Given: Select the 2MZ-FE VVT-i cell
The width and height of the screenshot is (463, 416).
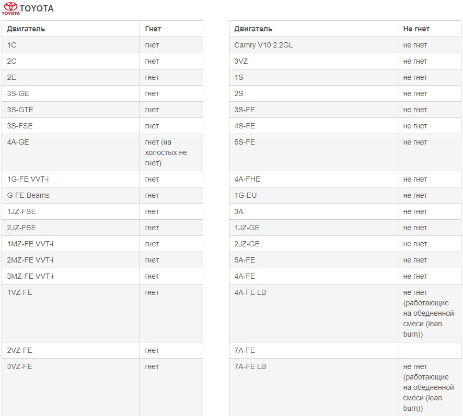Looking at the screenshot, I should 30,260.
